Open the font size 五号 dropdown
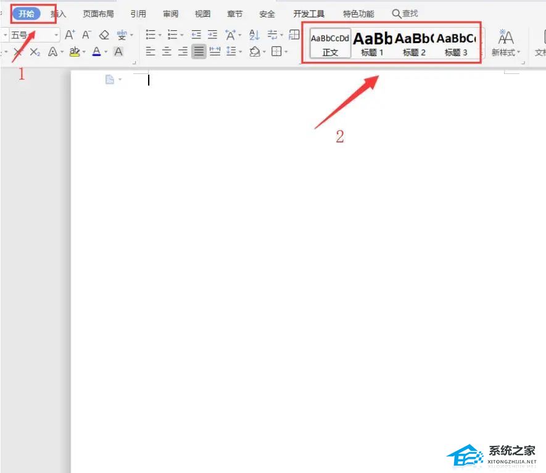This screenshot has height=473, width=546. 56,35
